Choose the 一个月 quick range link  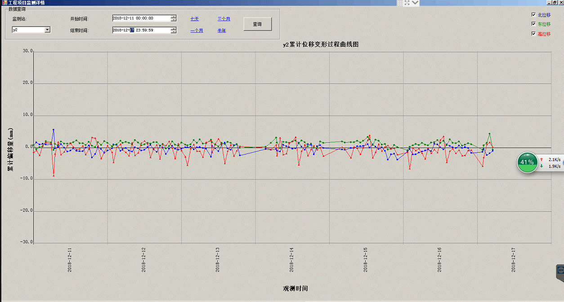tap(197, 31)
